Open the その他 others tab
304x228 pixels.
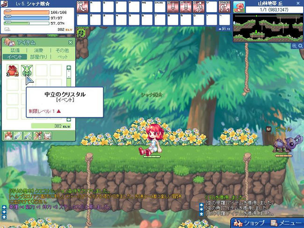pos(62,51)
